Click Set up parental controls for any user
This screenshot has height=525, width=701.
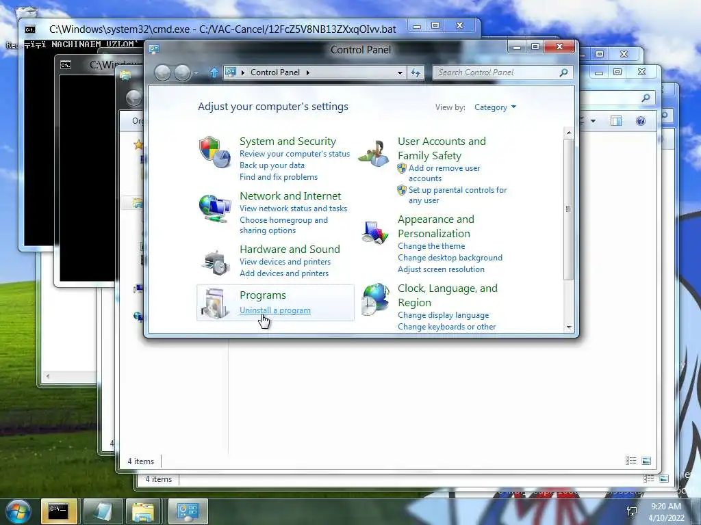click(x=457, y=195)
